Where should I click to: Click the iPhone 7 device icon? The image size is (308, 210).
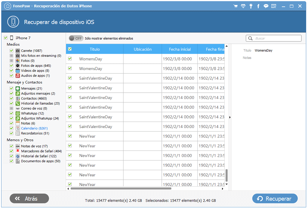click(12, 38)
